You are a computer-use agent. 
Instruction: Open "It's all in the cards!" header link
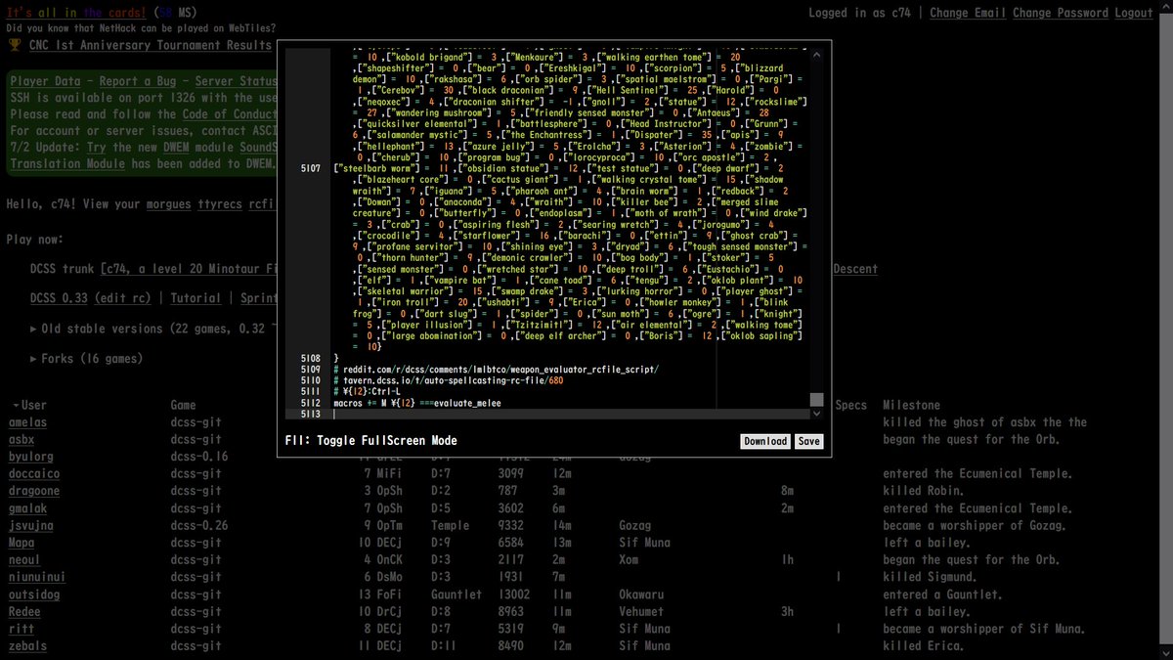[x=76, y=13]
